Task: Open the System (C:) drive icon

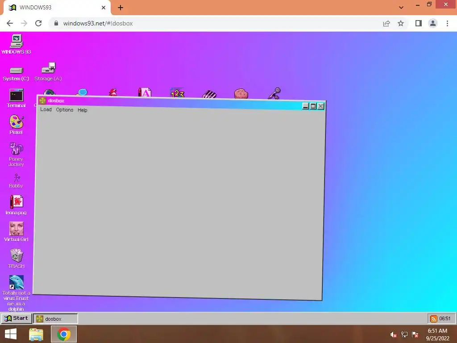Action: pyautogui.click(x=16, y=74)
